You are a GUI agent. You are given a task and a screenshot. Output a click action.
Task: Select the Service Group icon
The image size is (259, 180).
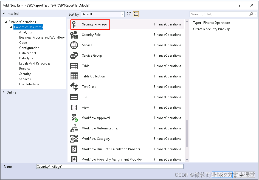(74, 56)
